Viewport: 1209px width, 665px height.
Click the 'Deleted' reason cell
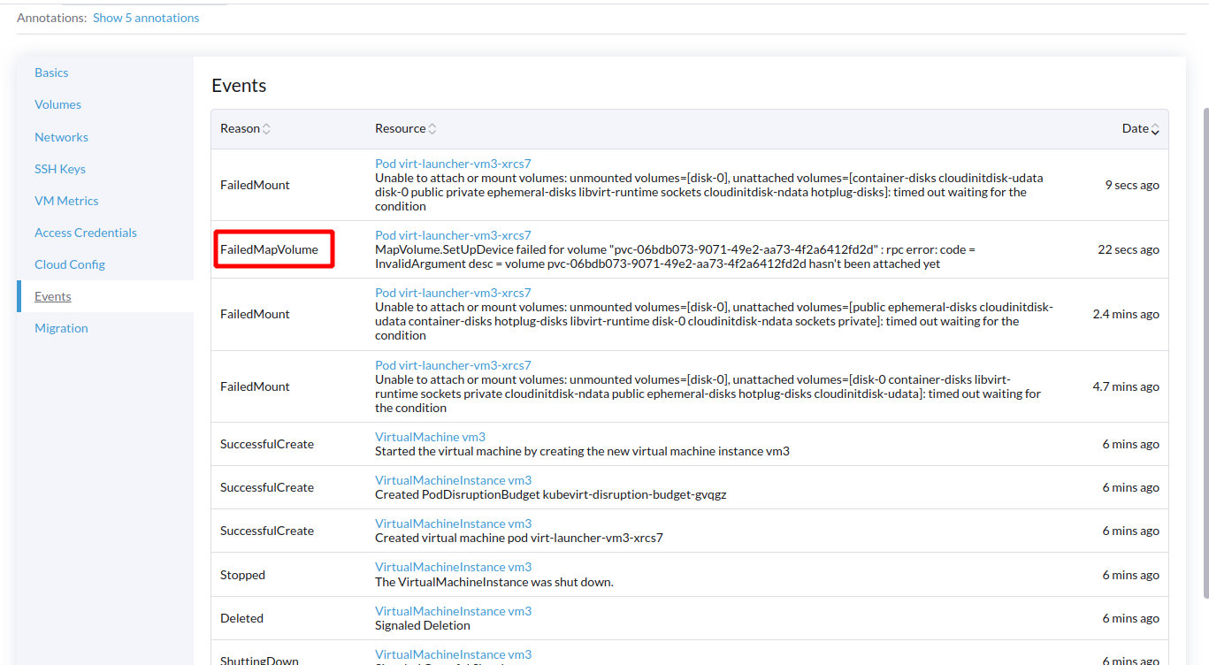[241, 618]
